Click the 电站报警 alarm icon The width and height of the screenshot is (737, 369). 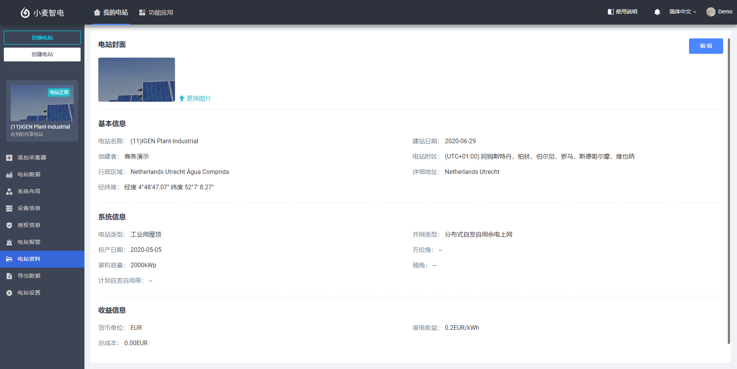[9, 242]
